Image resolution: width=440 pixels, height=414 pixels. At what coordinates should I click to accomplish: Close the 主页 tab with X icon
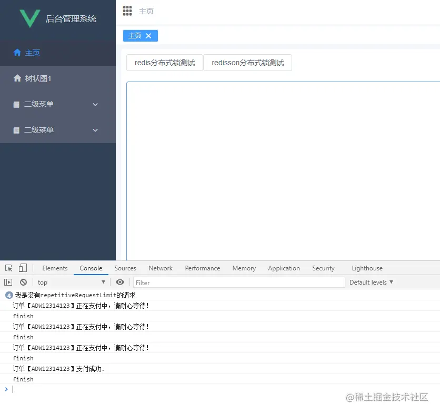click(148, 36)
